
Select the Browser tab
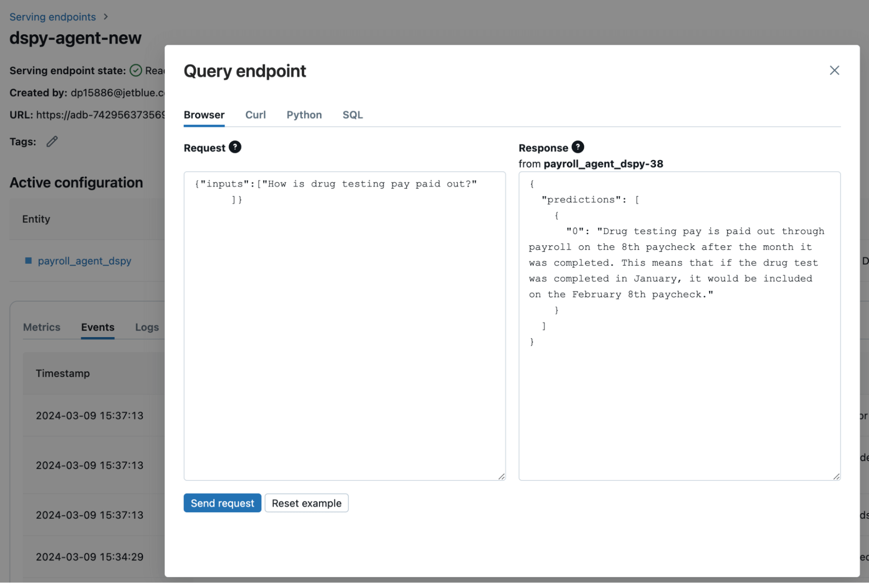tap(204, 115)
